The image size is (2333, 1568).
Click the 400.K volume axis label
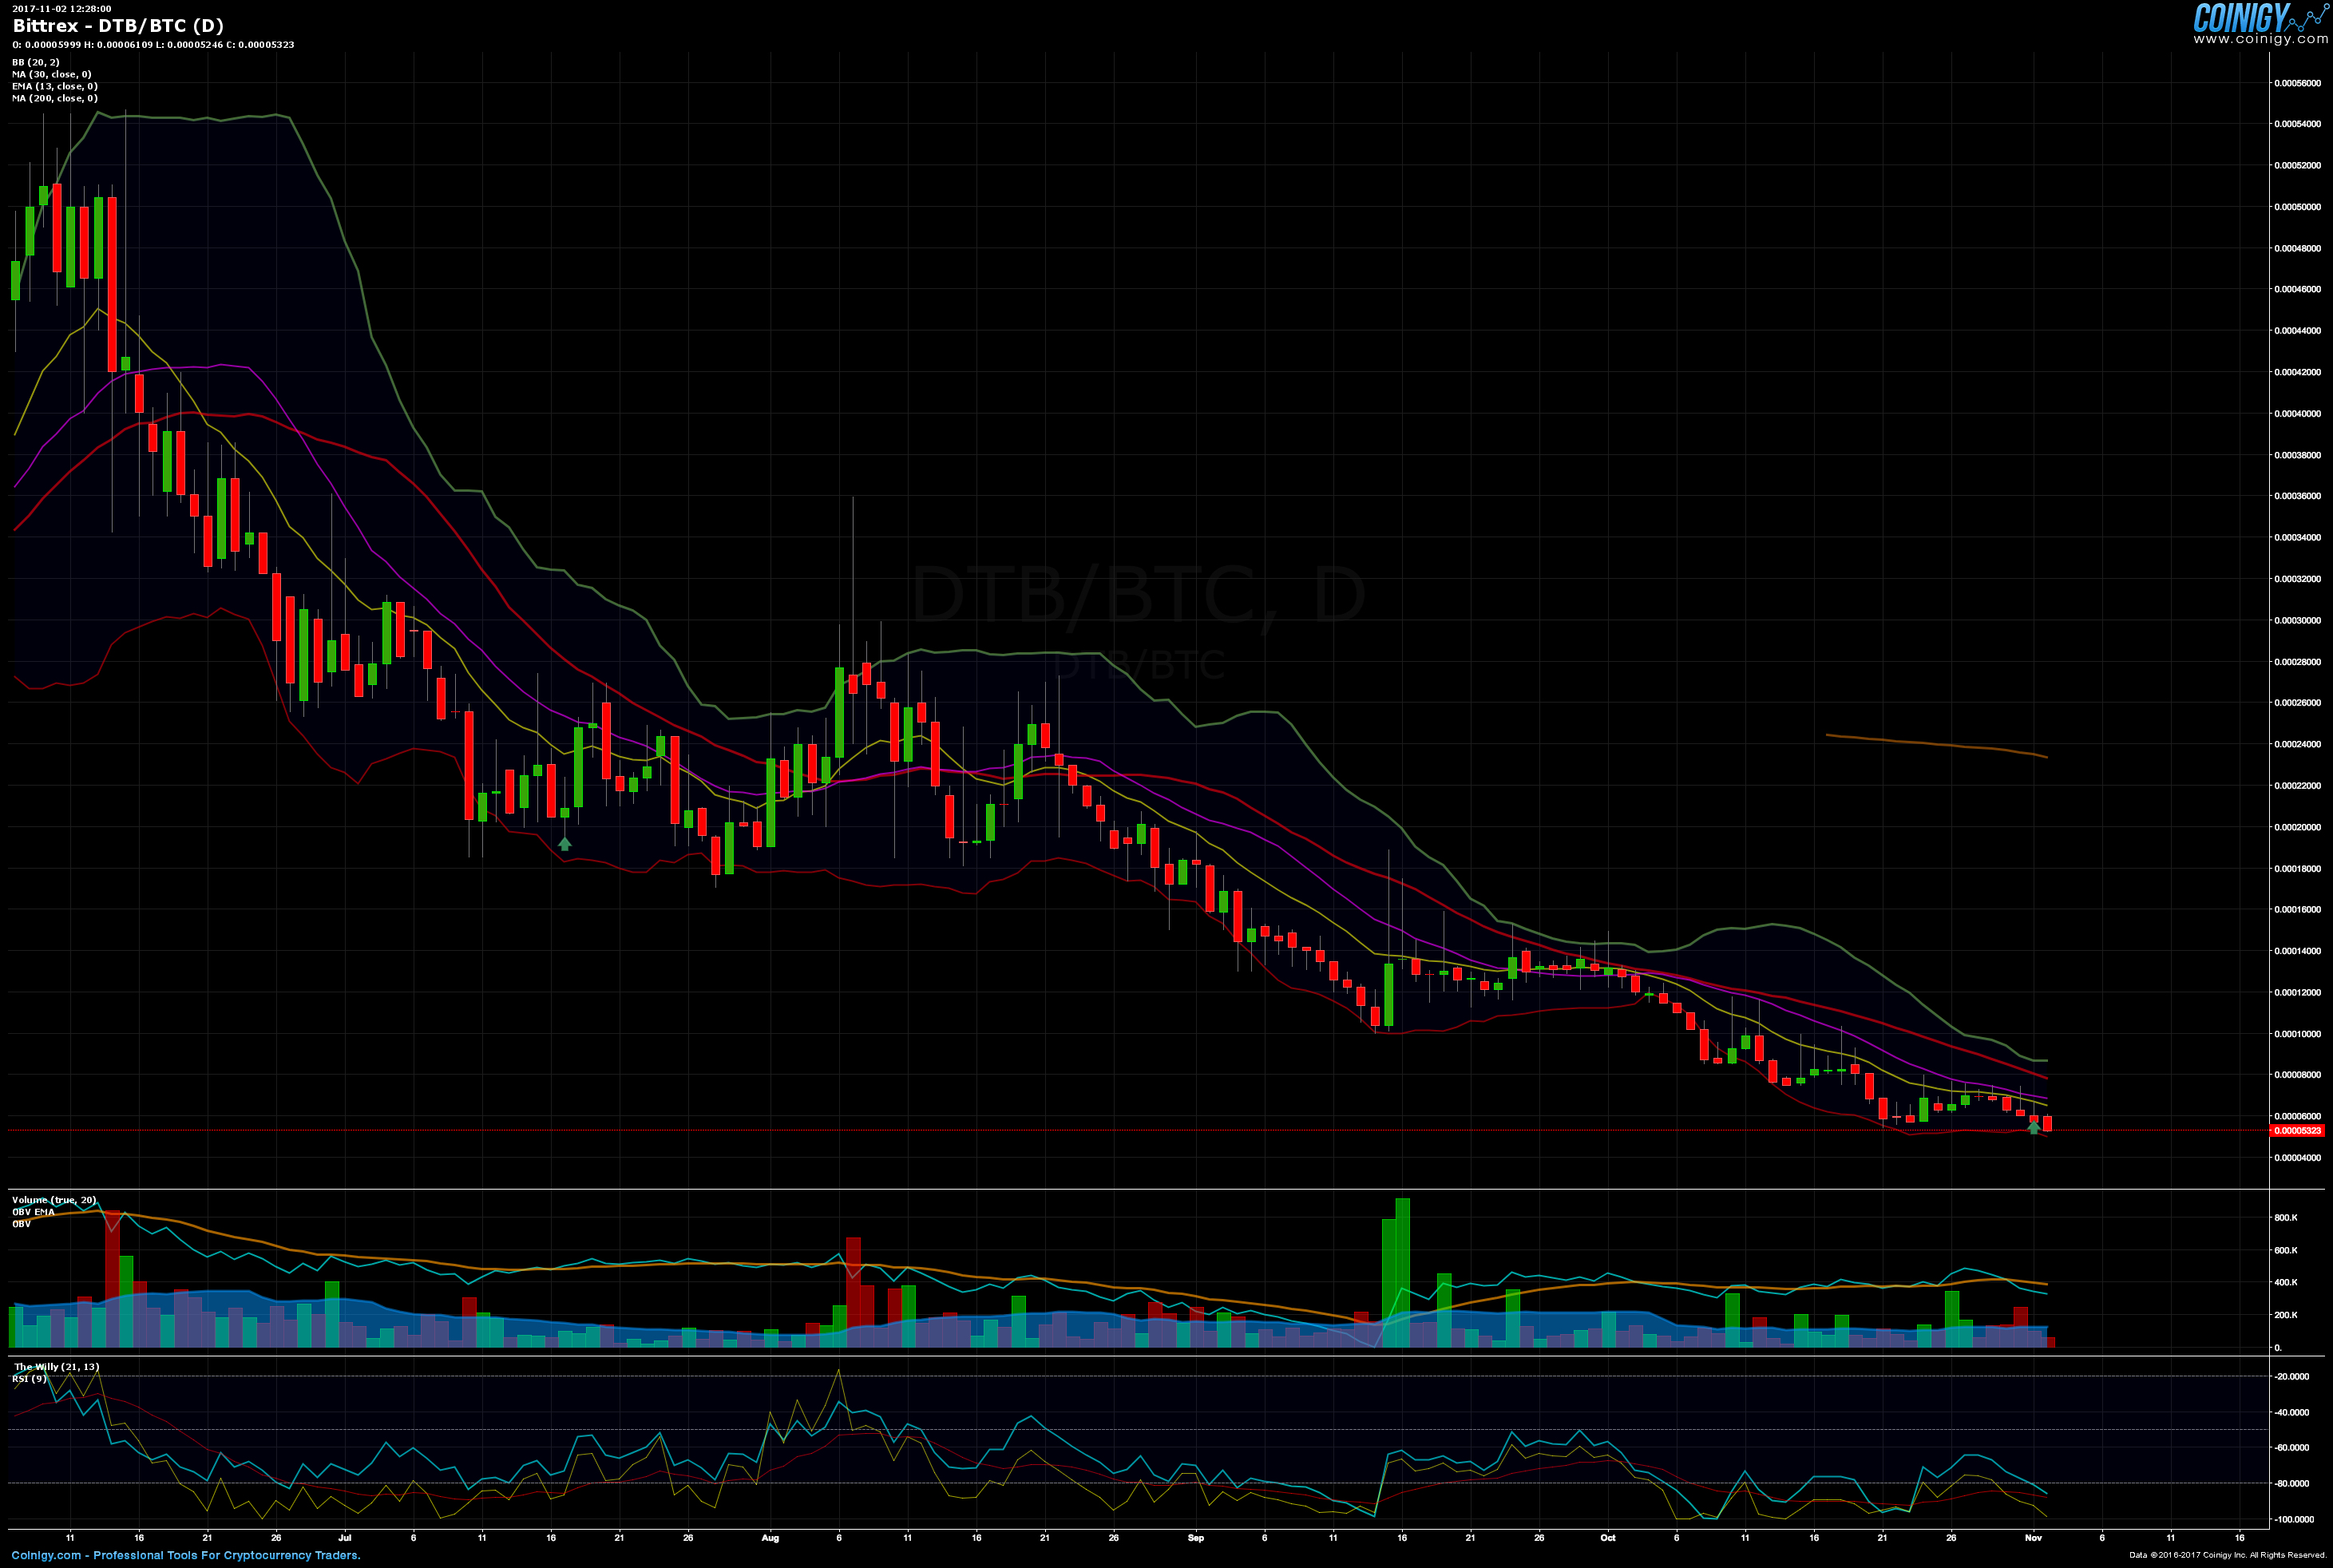click(x=2286, y=1282)
